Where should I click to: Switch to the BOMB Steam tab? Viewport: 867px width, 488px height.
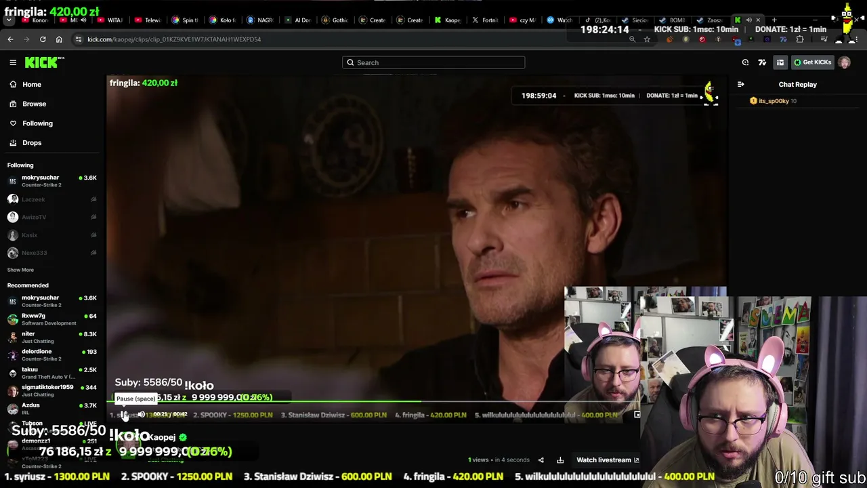pyautogui.click(x=673, y=20)
